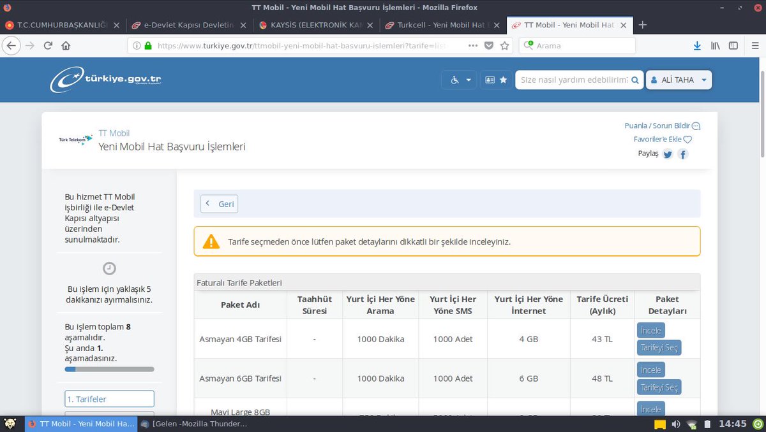Screen dimensions: 766x432
Task: Select step 1. Tarifeler in sidebar
Action: [x=109, y=399]
